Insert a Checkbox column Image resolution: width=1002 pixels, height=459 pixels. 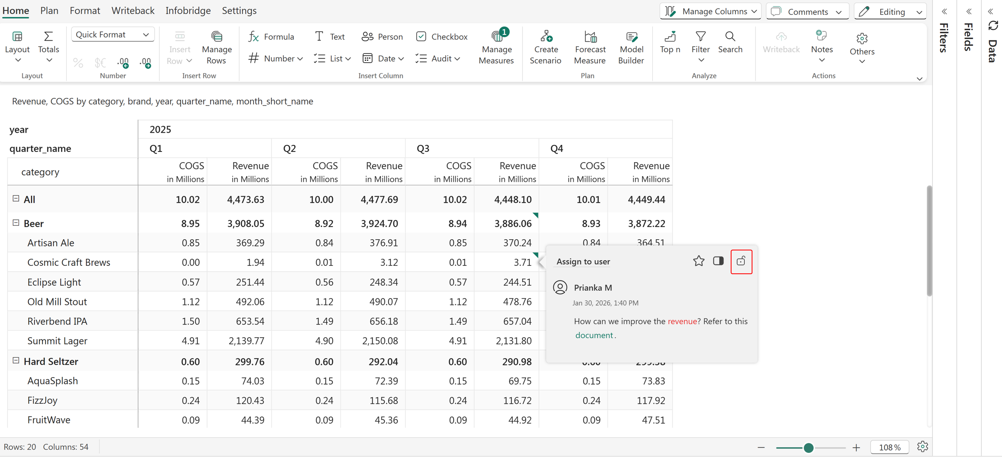point(442,37)
